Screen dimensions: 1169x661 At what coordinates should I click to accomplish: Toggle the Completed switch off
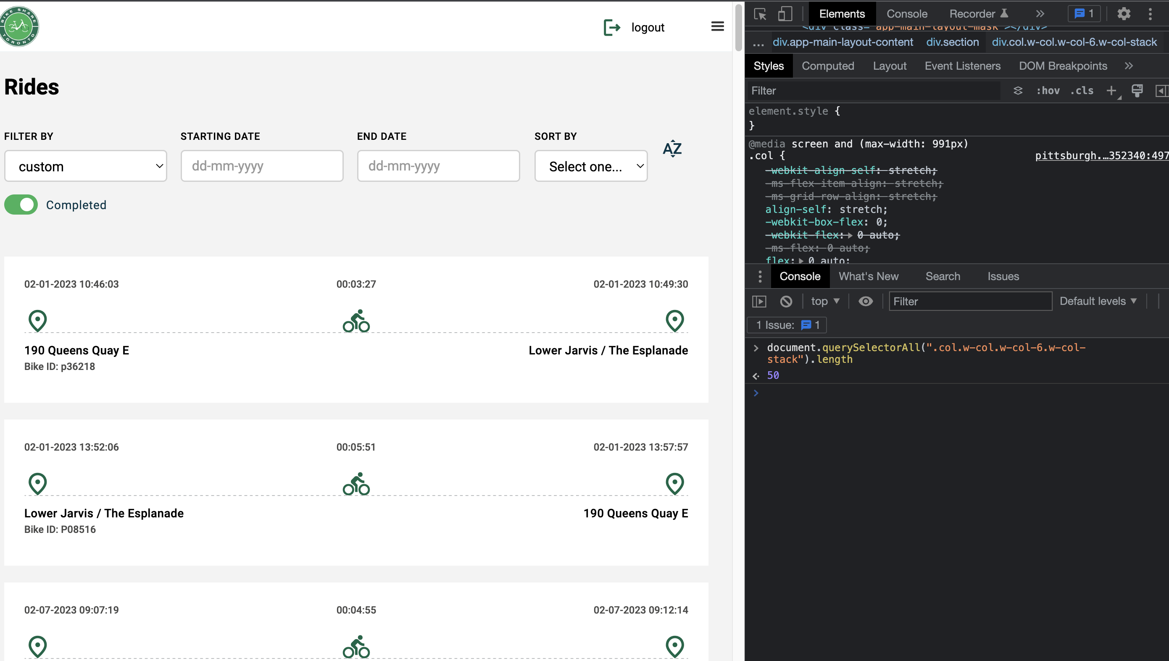pos(21,205)
